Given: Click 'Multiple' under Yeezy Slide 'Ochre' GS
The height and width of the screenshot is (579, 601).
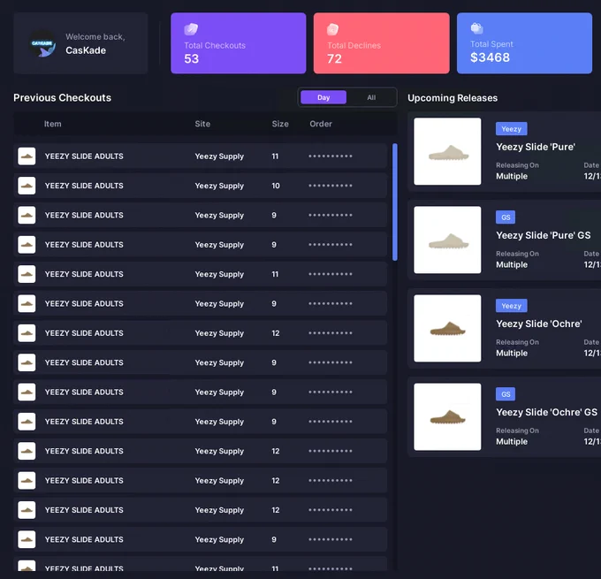Looking at the screenshot, I should (512, 442).
